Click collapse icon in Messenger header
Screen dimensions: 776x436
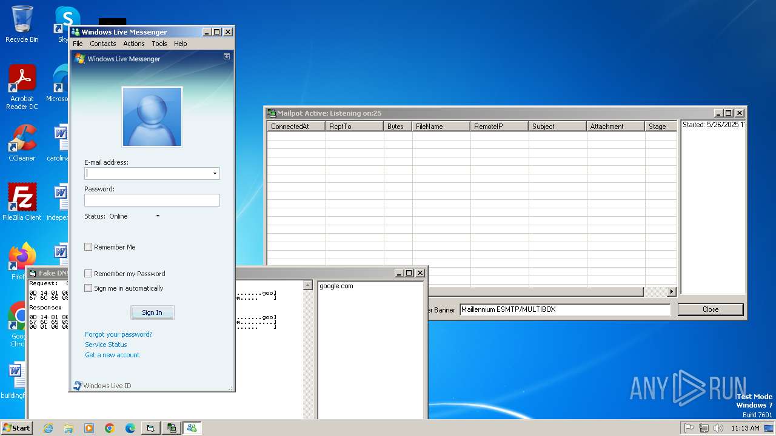click(227, 56)
